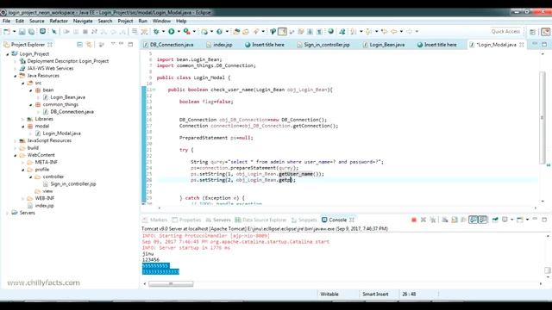Open the Source menu
Image resolution: width=552 pixels, height=310 pixels.
[x=37, y=21]
